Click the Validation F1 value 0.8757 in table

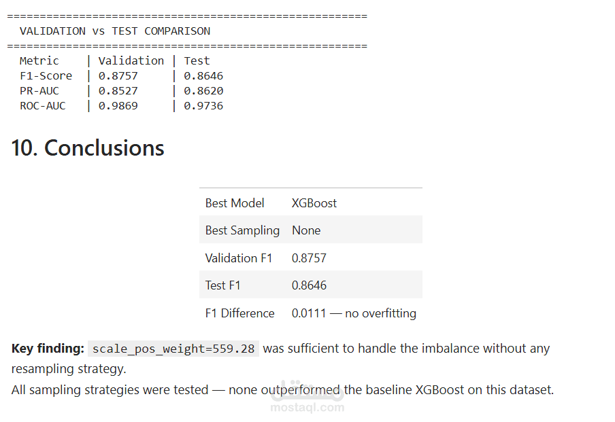pyautogui.click(x=309, y=258)
